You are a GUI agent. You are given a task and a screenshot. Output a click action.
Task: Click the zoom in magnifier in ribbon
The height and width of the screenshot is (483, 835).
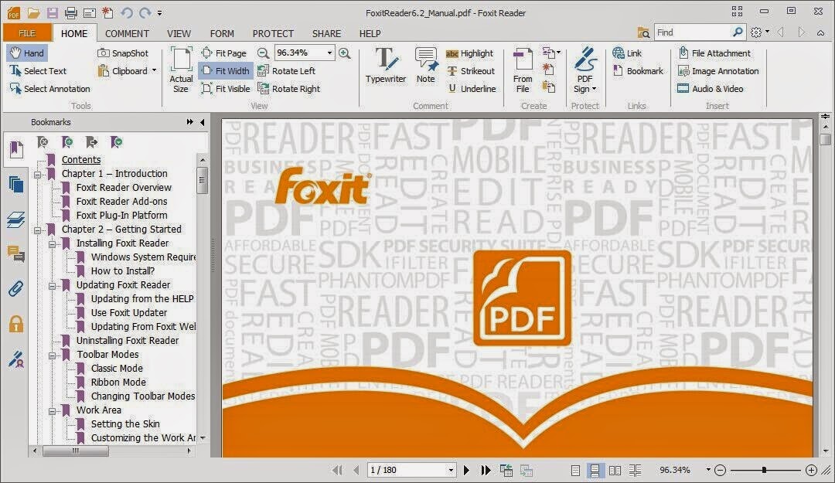click(x=345, y=53)
